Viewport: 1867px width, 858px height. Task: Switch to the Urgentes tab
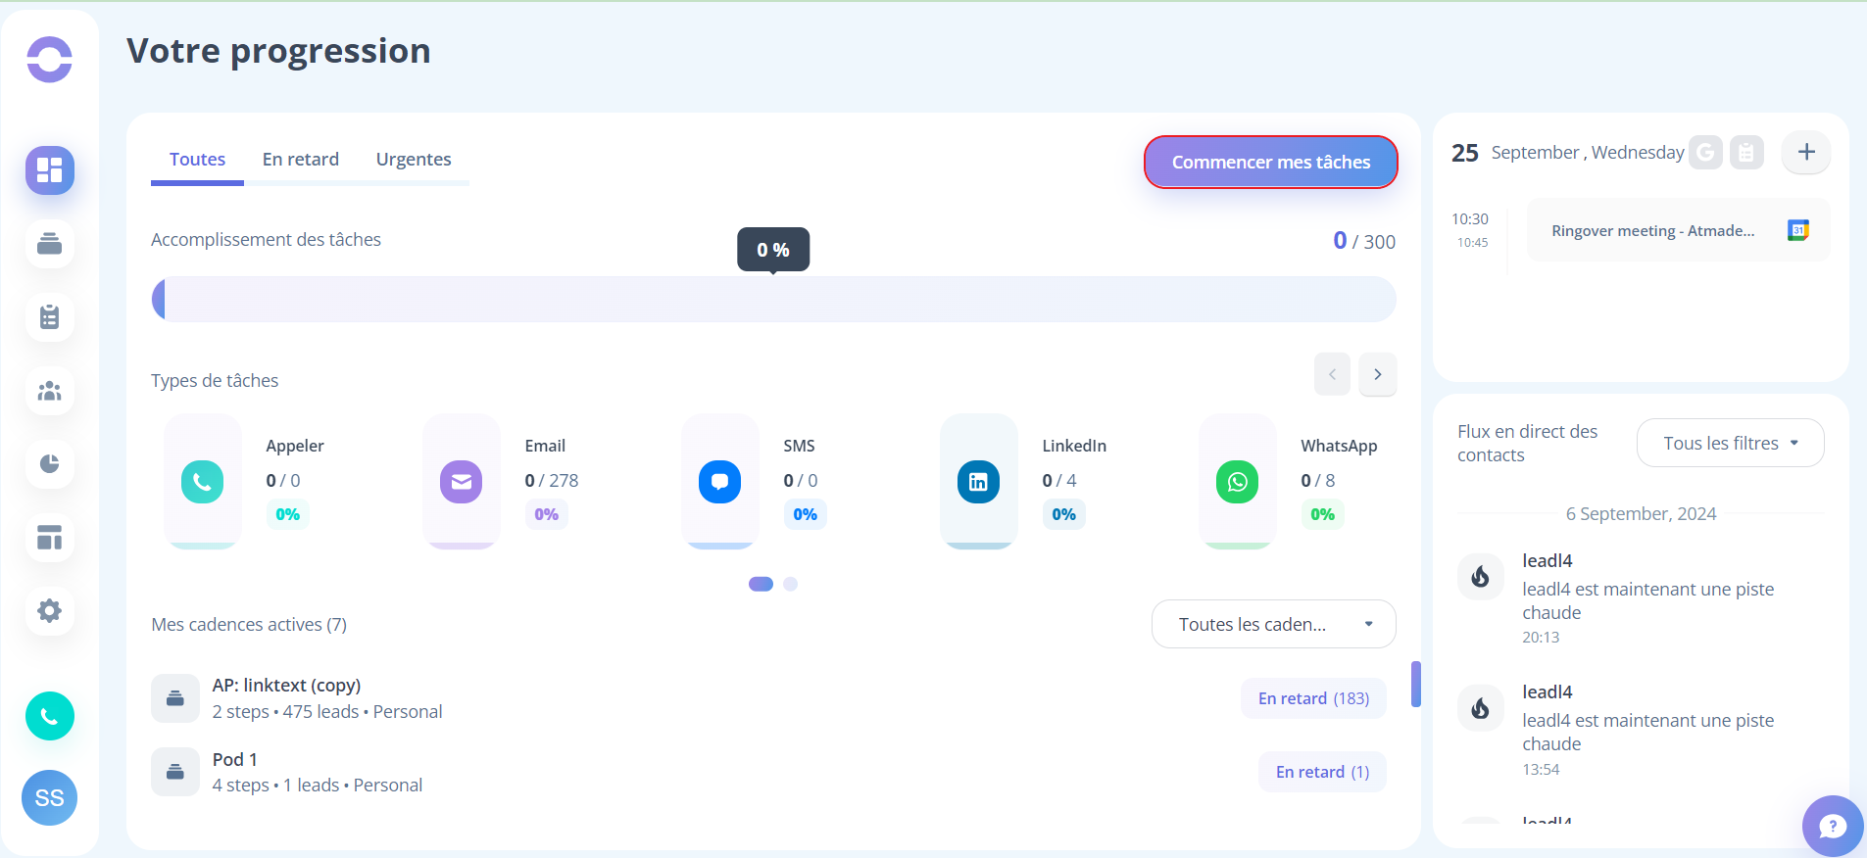(414, 160)
